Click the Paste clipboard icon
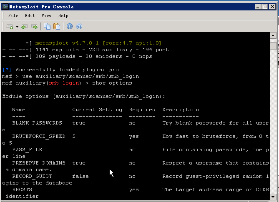Viewport: 279px width, 202px height. [57, 27]
